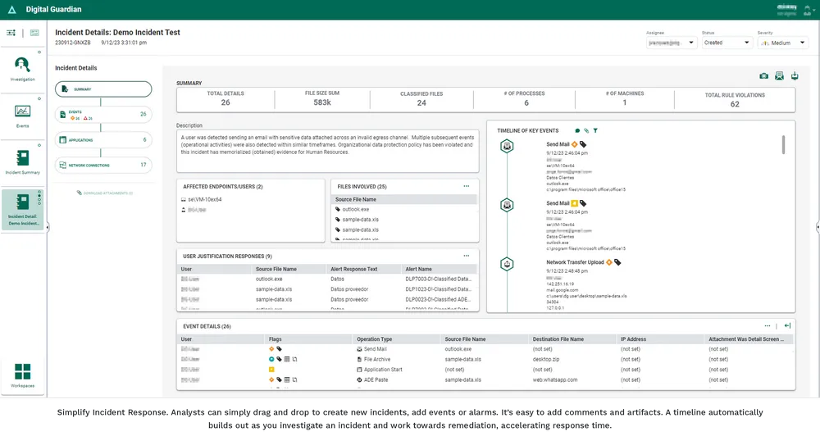Click the Send Mail envelope icon in Event Details row
Viewport: 820px width, 445px height.
359,349
